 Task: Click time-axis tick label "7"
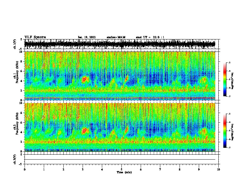160,170
